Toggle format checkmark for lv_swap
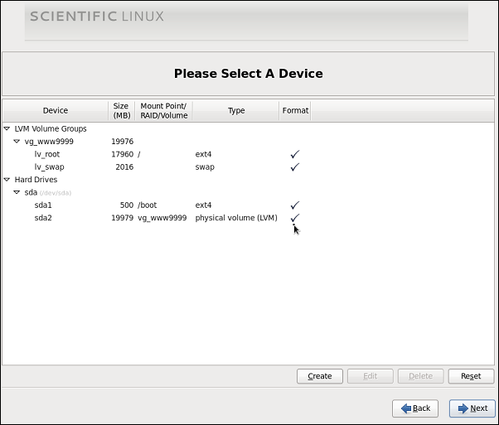The height and width of the screenshot is (425, 499). [295, 167]
